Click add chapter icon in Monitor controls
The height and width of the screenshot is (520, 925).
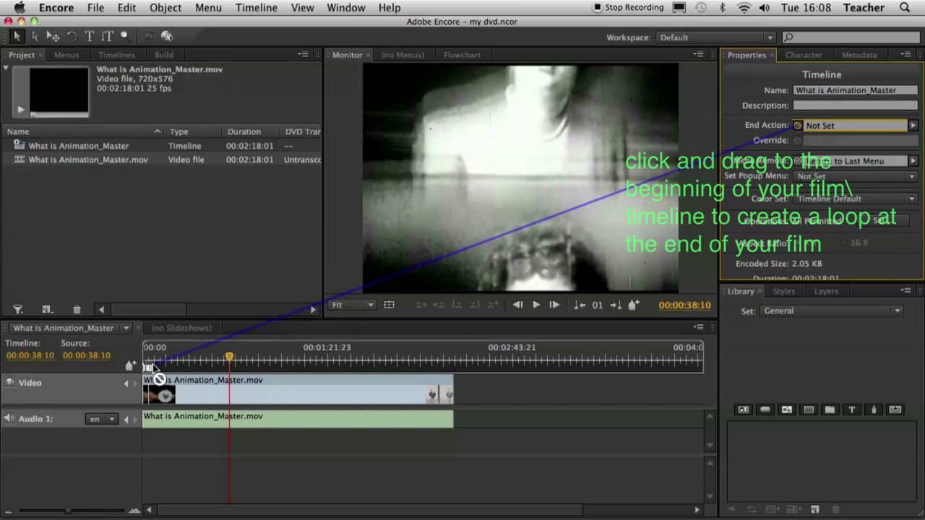pyautogui.click(x=634, y=305)
